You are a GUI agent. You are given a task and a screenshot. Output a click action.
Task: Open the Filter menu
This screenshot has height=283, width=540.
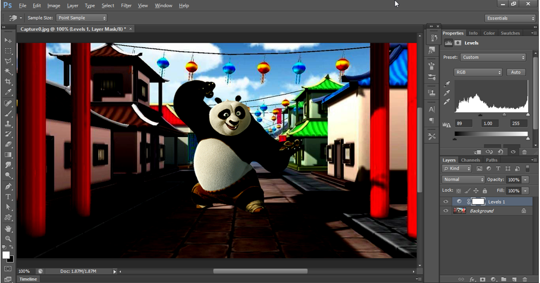(126, 5)
